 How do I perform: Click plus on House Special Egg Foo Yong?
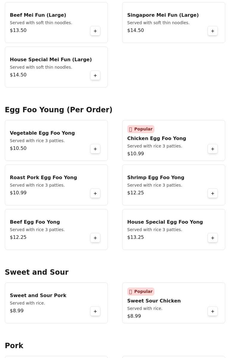pyautogui.click(x=213, y=238)
